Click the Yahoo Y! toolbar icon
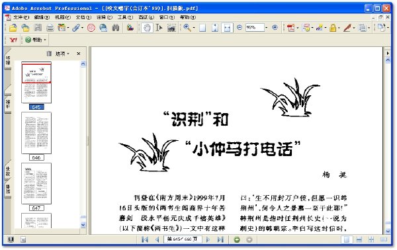The height and width of the screenshot is (250, 397). (x=13, y=40)
